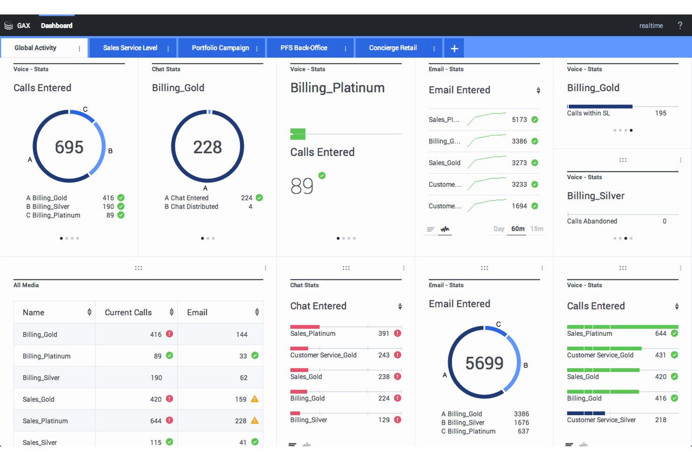This screenshot has width=692, height=461.
Task: Sort the table by Current Calls column
Action: (172, 312)
